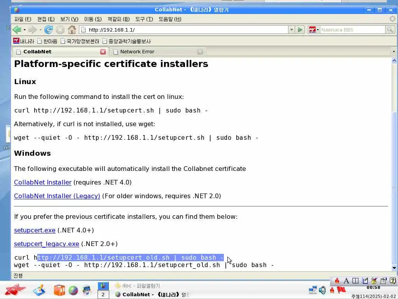This screenshot has height=299, width=398.
Task: Click the scrollbar up arrow
Action: point(394,60)
